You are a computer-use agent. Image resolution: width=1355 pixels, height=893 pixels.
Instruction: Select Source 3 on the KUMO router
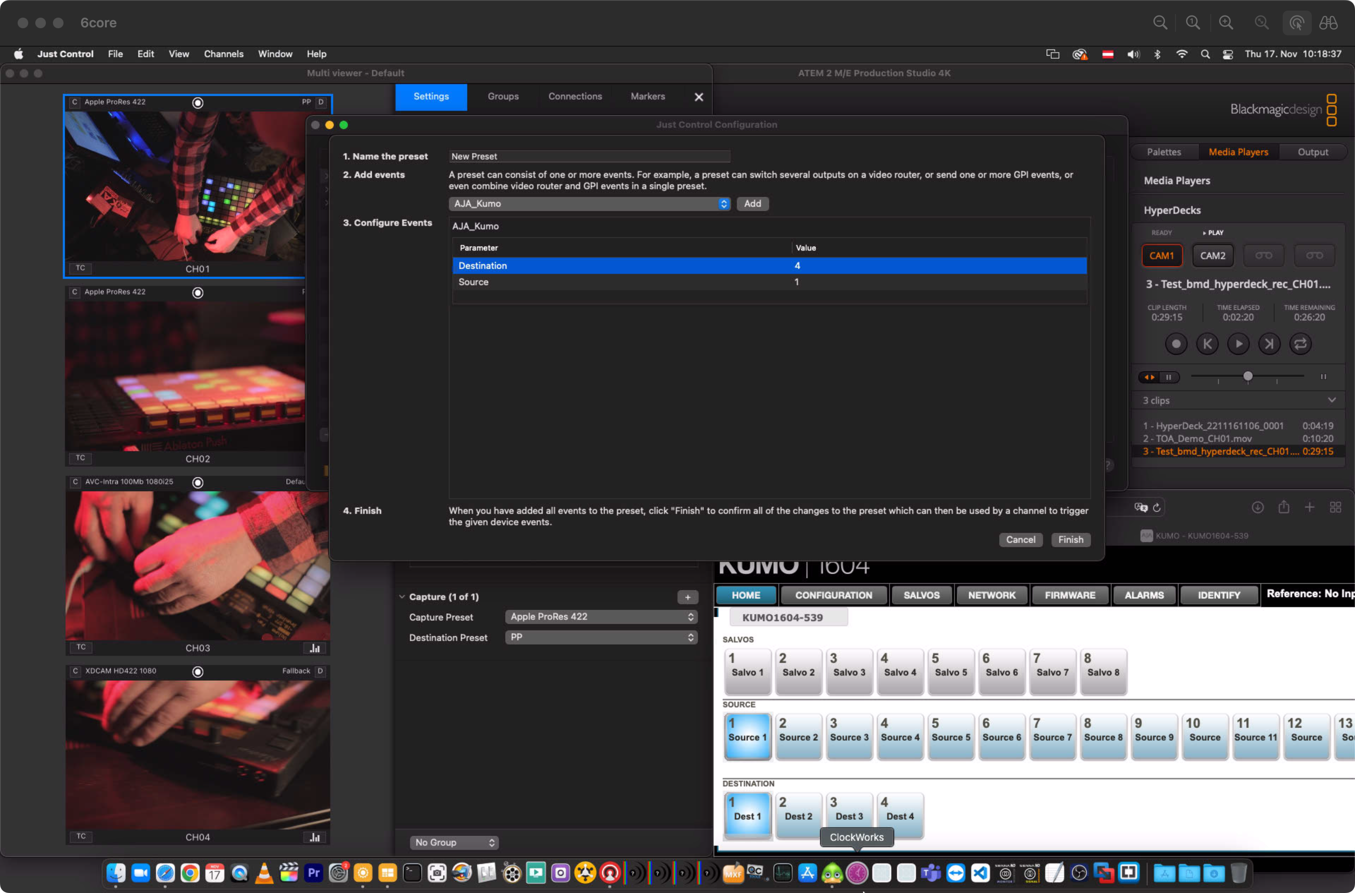click(x=849, y=736)
